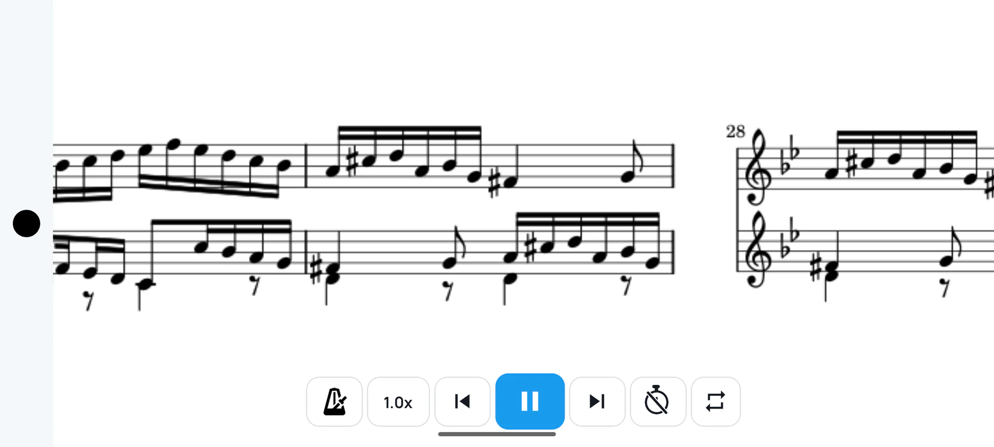Image resolution: width=994 pixels, height=447 pixels.
Task: Toggle the metronome button
Action: click(x=334, y=401)
